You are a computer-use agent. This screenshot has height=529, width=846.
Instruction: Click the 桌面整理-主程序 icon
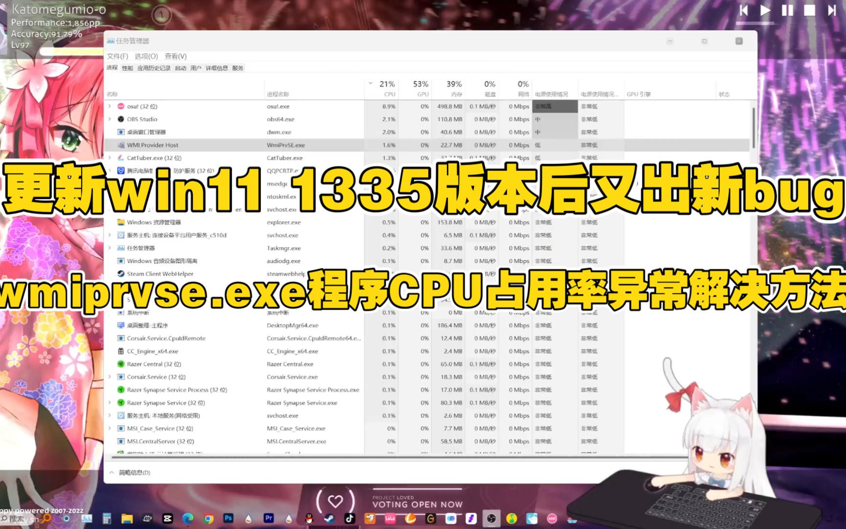121,325
